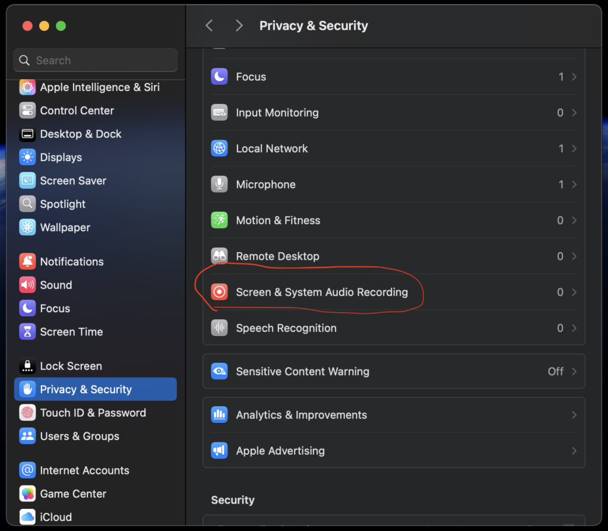The image size is (608, 531).
Task: Expand Sensitive Content Warning settings
Action: click(x=572, y=371)
